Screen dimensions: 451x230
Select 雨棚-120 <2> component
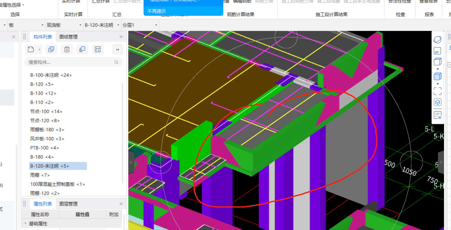pyautogui.click(x=45, y=193)
